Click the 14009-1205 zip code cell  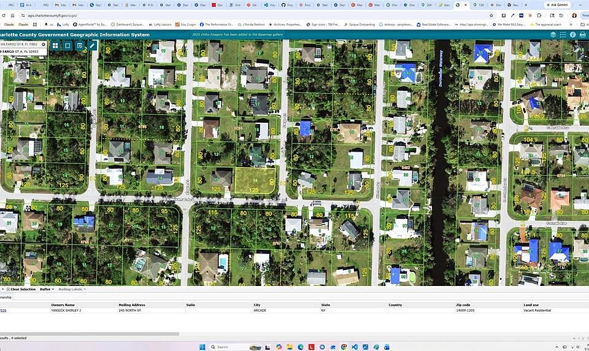(x=466, y=310)
